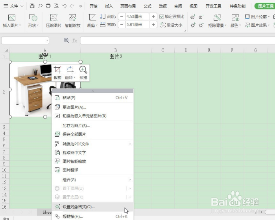Click the Print Preview icon
275x220 pixels.
point(56,6)
